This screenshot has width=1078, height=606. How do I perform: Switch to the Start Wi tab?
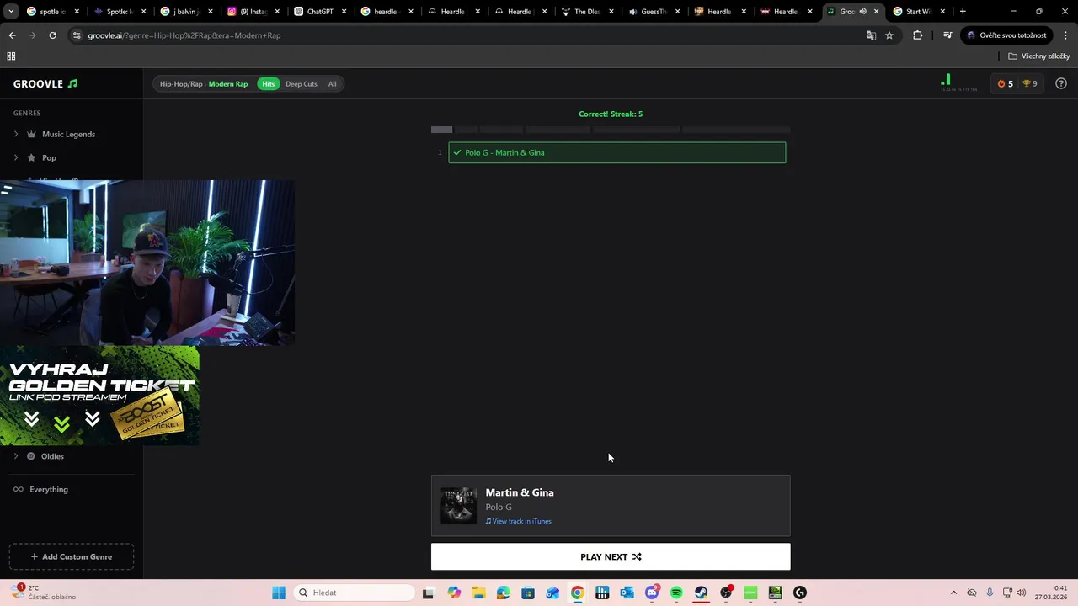[918, 12]
